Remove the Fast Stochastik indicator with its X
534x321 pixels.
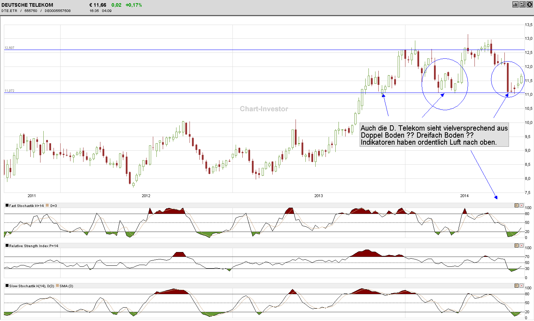(522, 205)
